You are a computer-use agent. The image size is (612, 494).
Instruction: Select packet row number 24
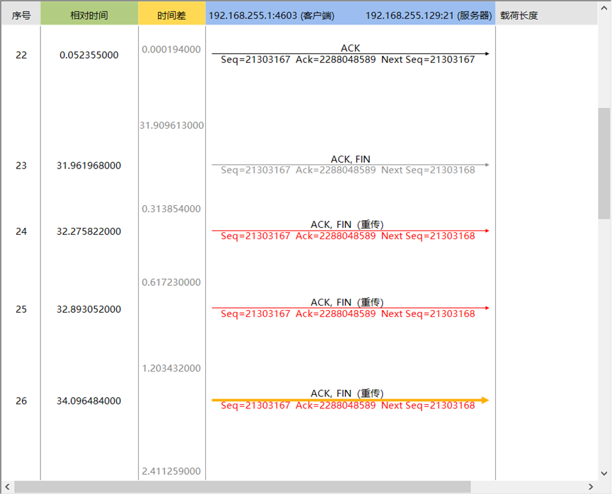click(x=21, y=231)
